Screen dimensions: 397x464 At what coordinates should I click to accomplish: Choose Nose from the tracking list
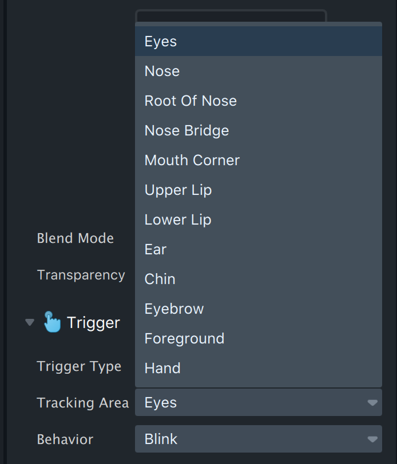259,71
